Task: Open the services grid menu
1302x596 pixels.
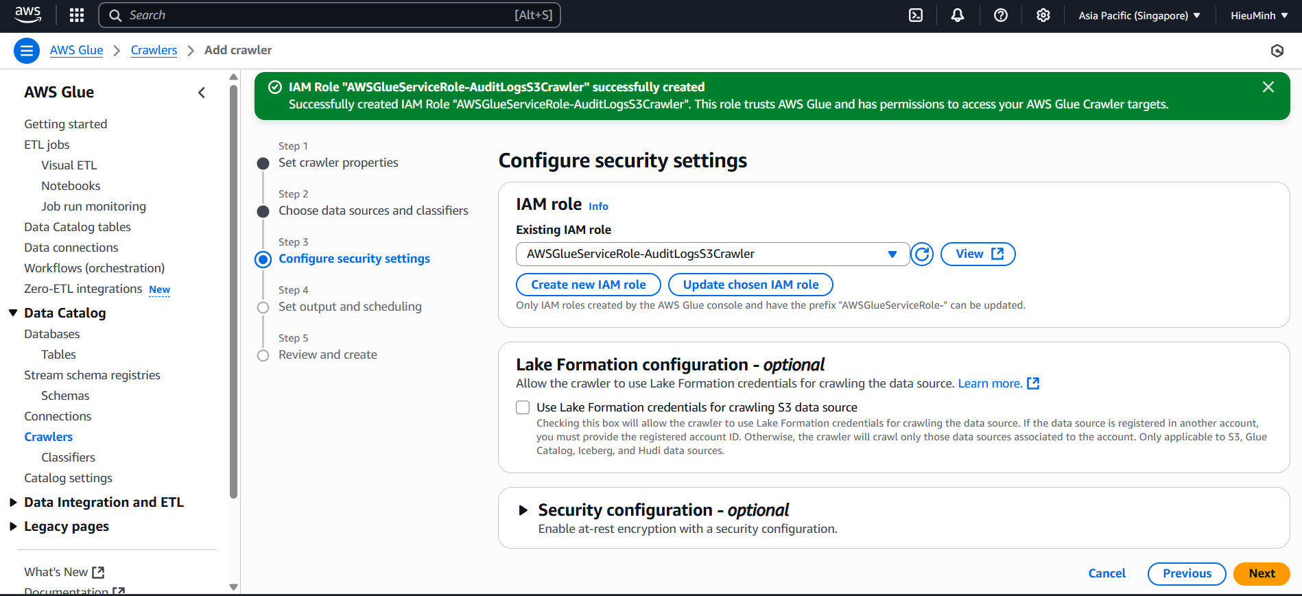Action: (77, 15)
